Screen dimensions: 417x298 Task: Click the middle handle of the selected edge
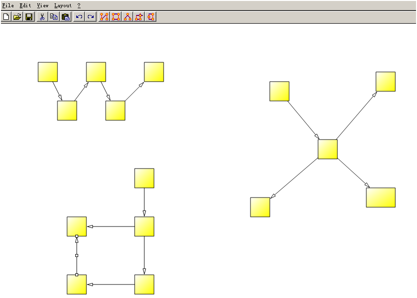pyautogui.click(x=77, y=255)
